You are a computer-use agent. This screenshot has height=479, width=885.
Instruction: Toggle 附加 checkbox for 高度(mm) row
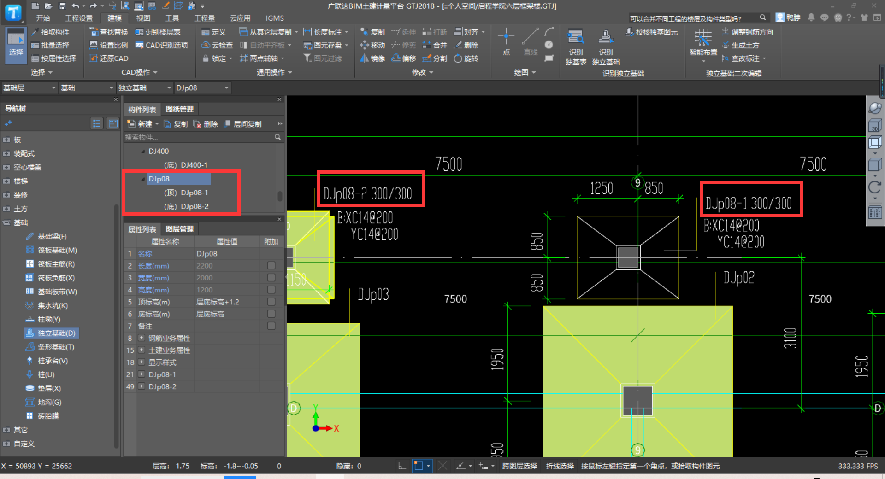point(271,290)
